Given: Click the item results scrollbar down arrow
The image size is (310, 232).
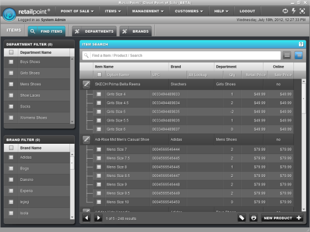Looking at the screenshot, I should (x=304, y=209).
